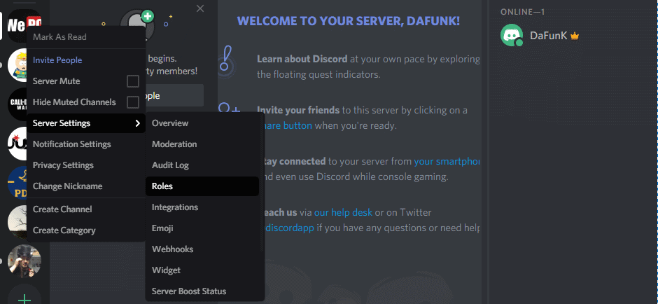Viewport: 658px width, 304px height.
Task: Select Mark As Read in context menu
Action: click(x=86, y=37)
